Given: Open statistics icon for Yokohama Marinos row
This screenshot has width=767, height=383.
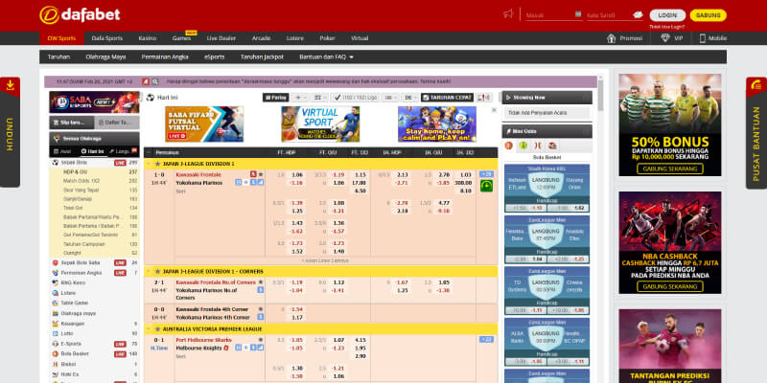Looking at the screenshot, I should [261, 183].
